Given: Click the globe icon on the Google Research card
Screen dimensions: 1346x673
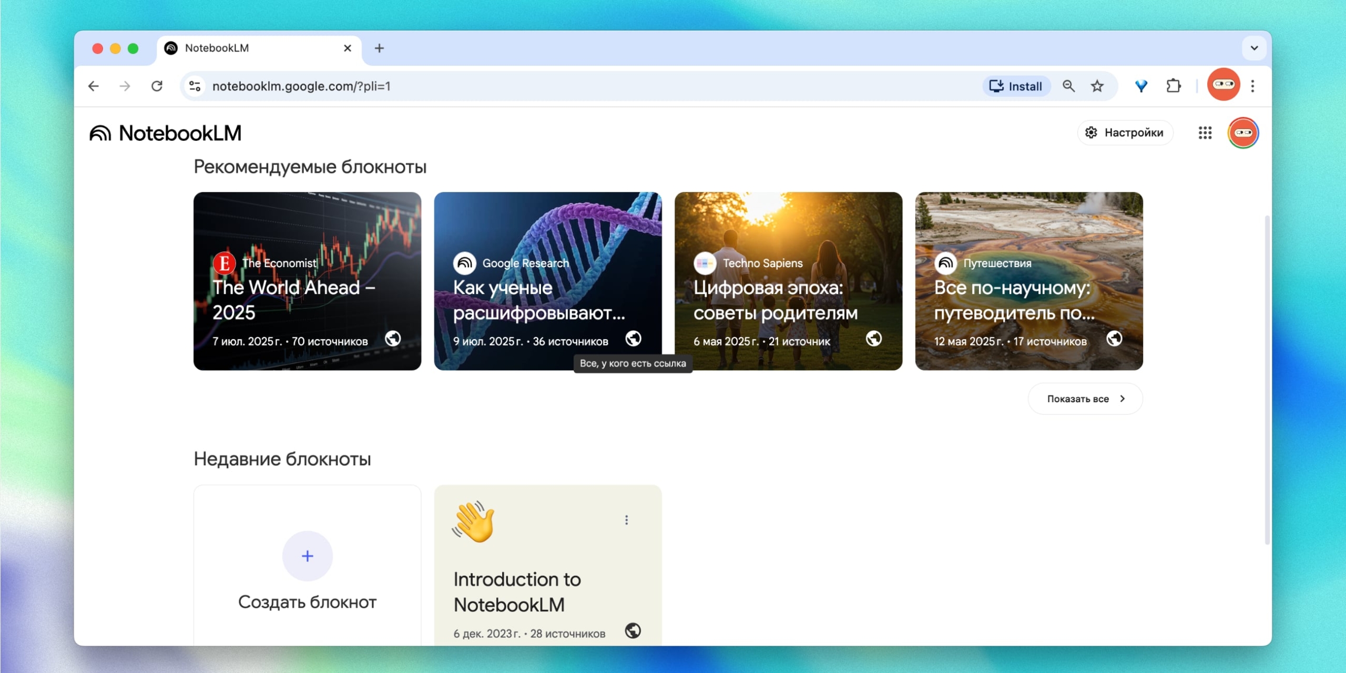Looking at the screenshot, I should [x=633, y=339].
